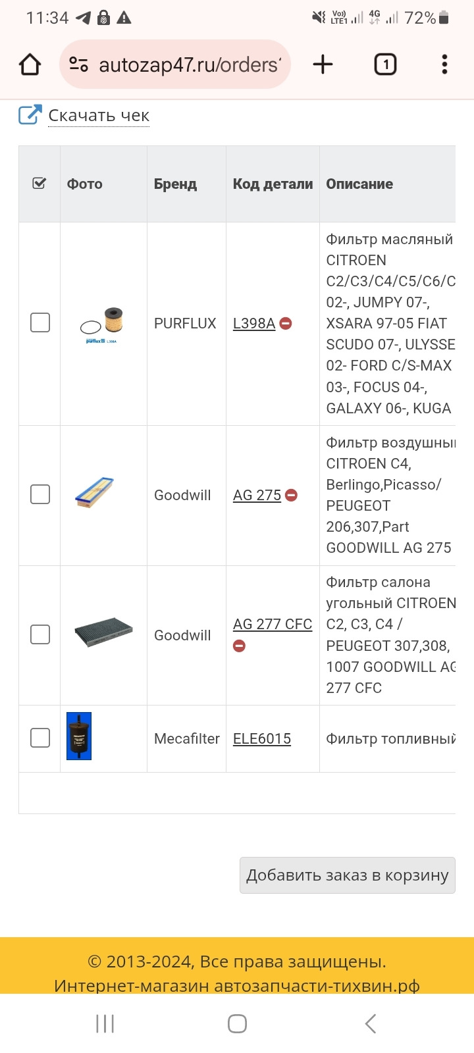Viewport: 474px width, 1053px height.
Task: Select the Goodwill AG 275 row checkbox
Action: 40,494
